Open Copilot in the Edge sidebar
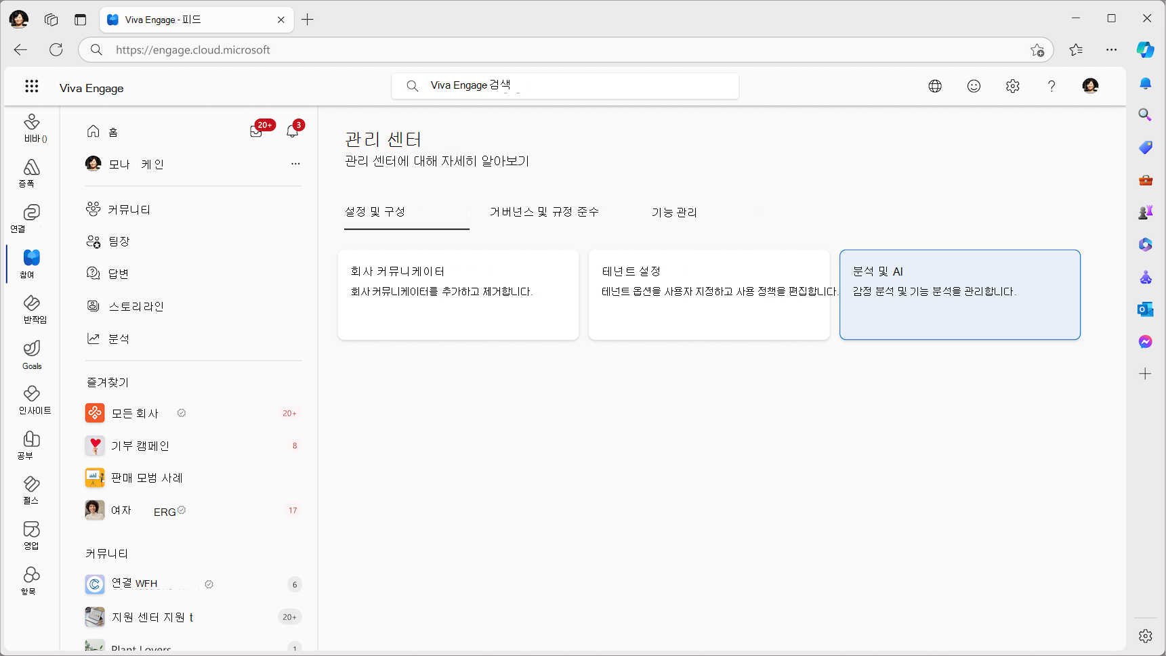This screenshot has height=656, width=1166. (1145, 49)
